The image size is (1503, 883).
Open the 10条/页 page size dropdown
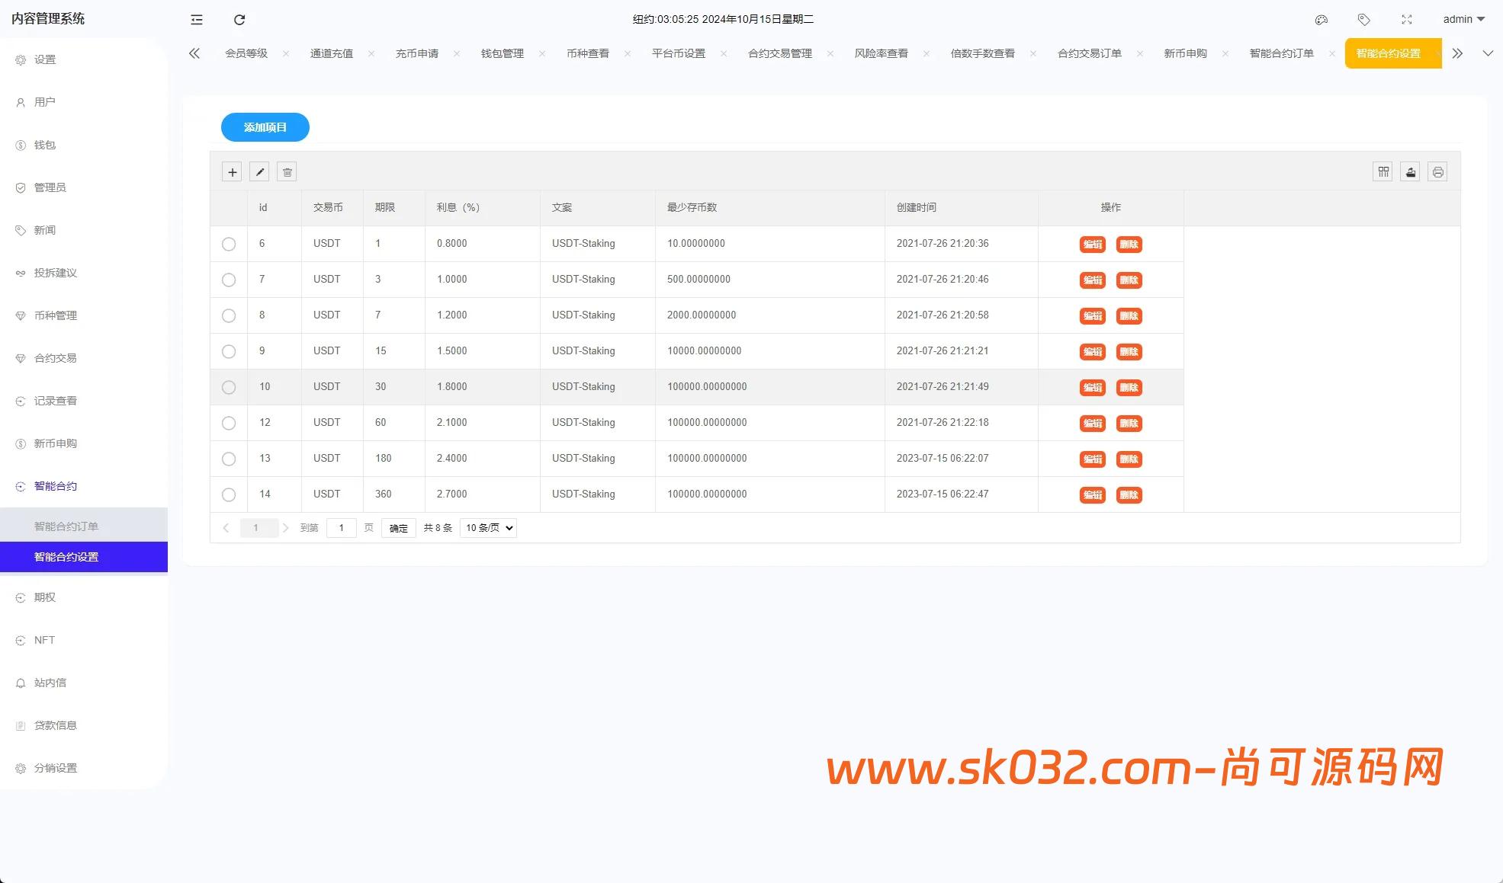pos(488,527)
